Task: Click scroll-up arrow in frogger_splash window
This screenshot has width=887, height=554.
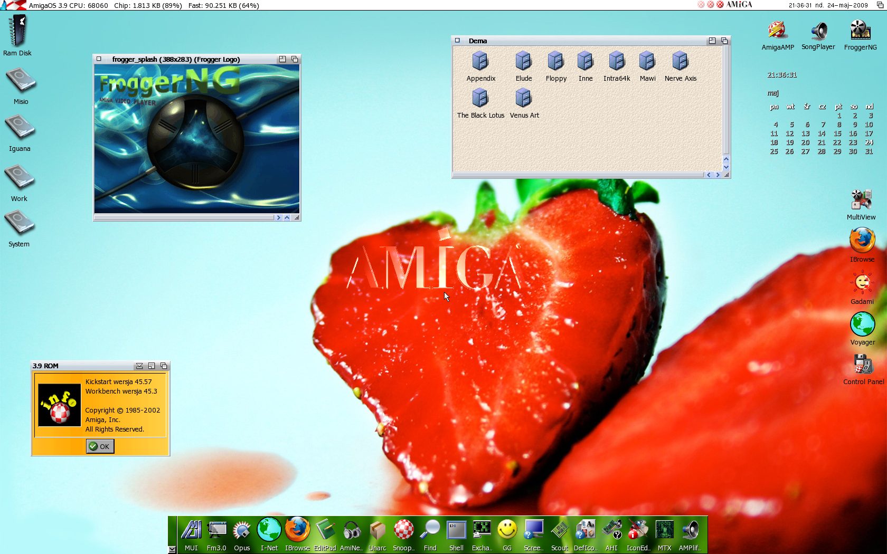Action: click(287, 217)
